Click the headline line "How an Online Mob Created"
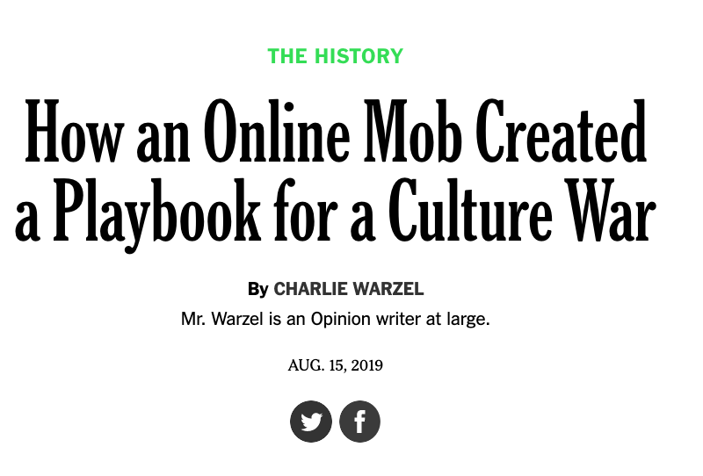Screen dimensions: 703x476 click(x=336, y=131)
